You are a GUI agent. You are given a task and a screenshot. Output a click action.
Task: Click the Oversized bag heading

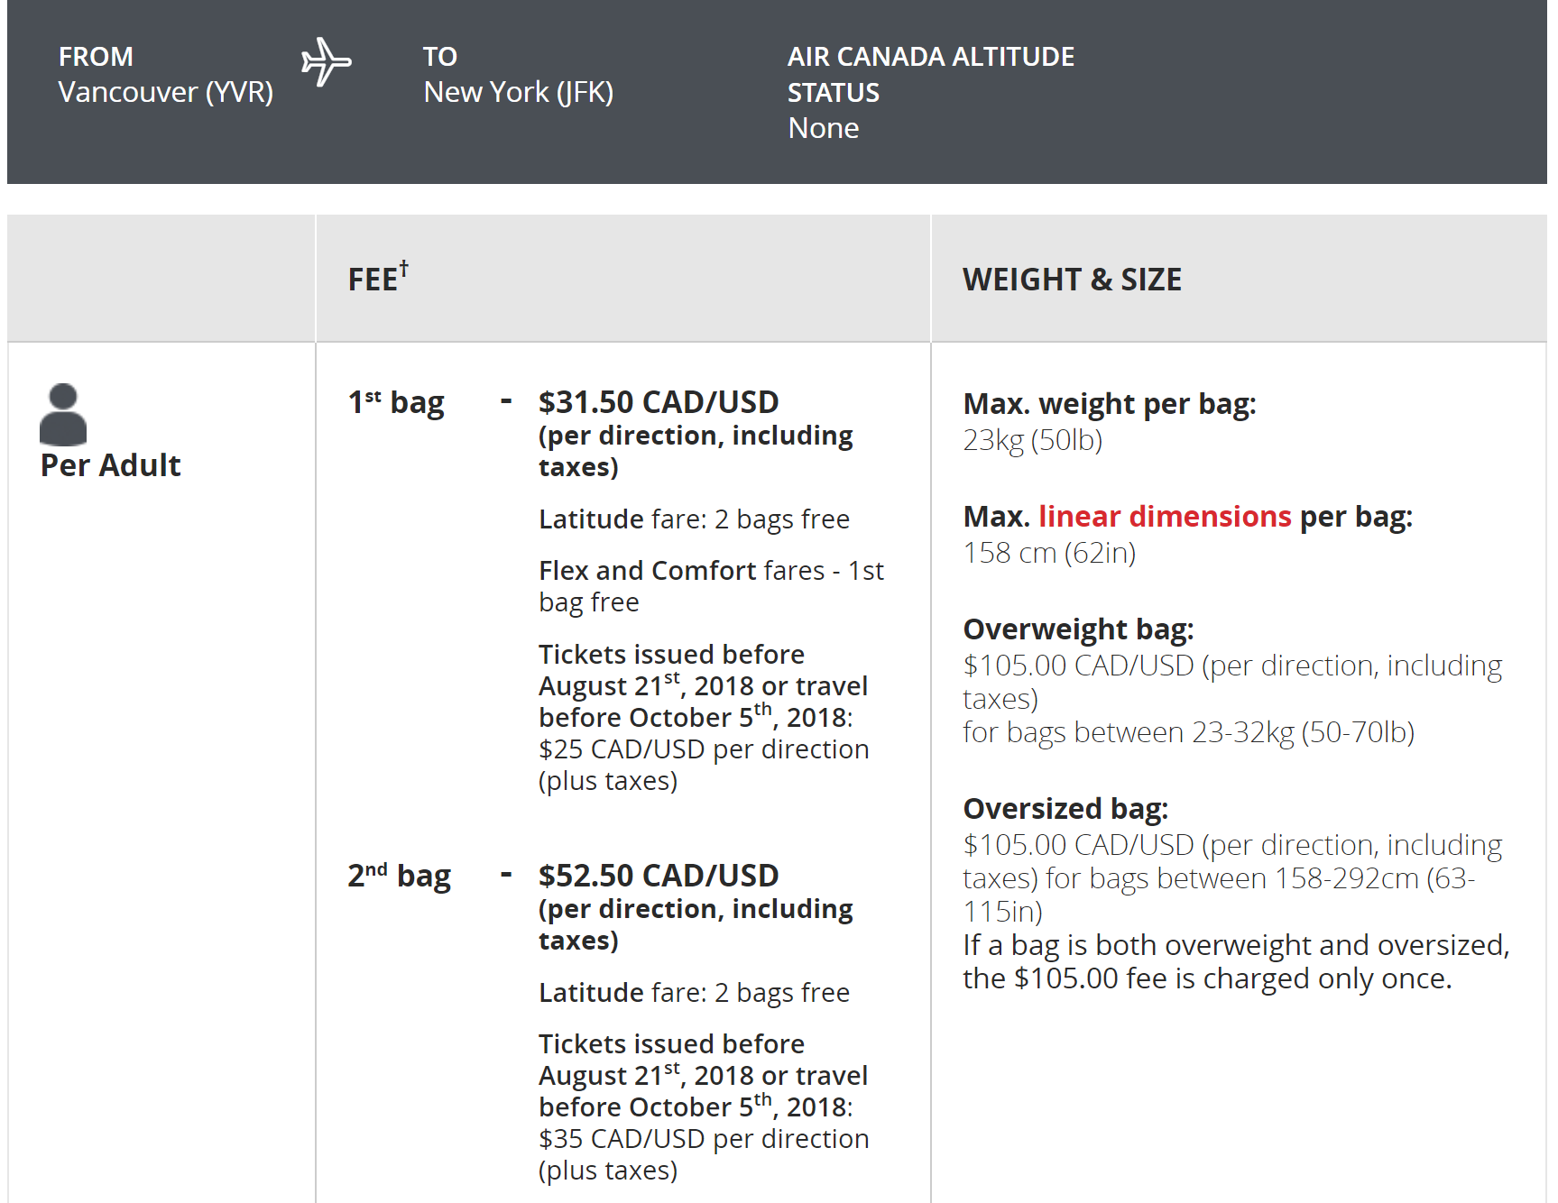(x=1065, y=809)
